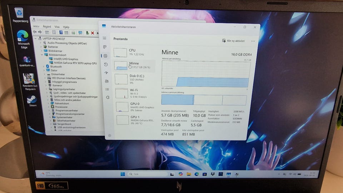The image size is (343, 193).
Task: Open the Hjälp menu in Device Manager
Action: pos(66,27)
